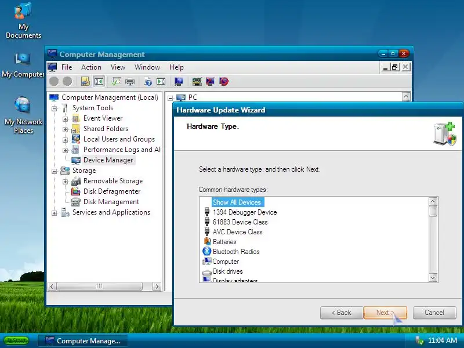
Task: Select Show All Devices in list
Action: [237, 202]
